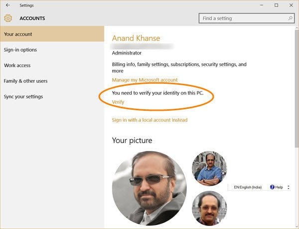Open language bar options arrows
299x229 pixels.
(x=289, y=187)
